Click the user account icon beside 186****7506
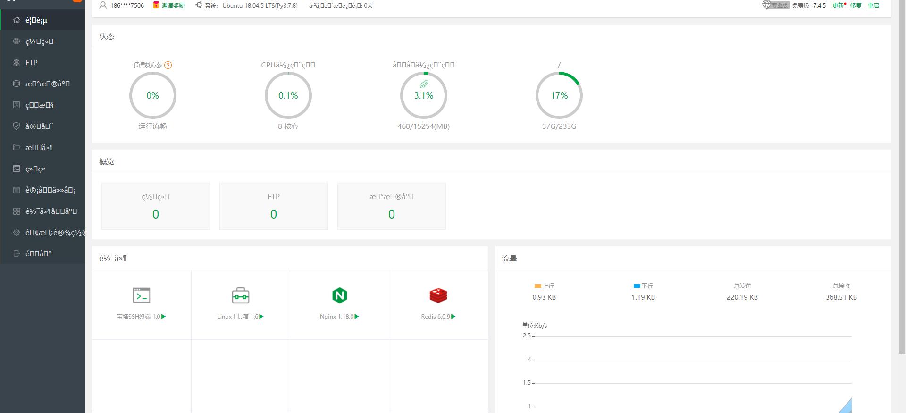Screen dimensions: 906x413 coord(103,5)
